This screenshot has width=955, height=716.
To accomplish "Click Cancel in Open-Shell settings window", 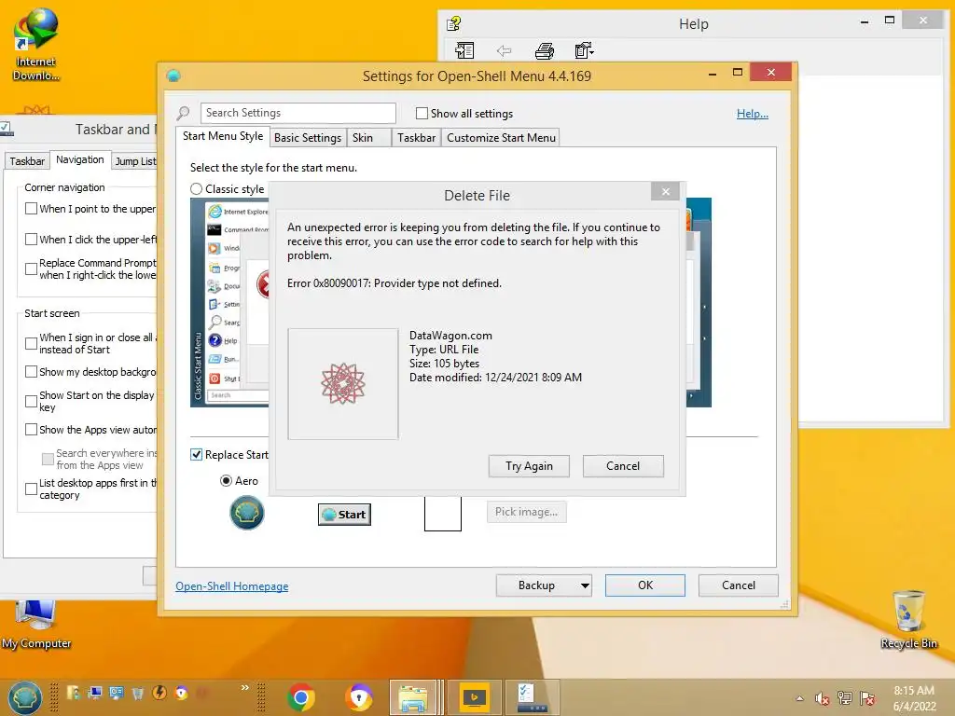I will (739, 585).
